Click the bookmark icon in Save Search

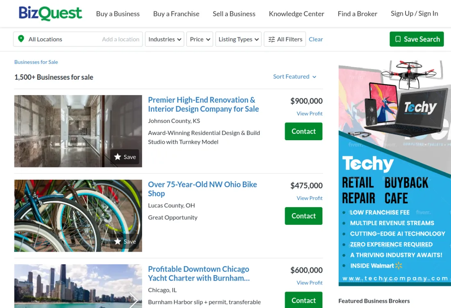pos(398,39)
